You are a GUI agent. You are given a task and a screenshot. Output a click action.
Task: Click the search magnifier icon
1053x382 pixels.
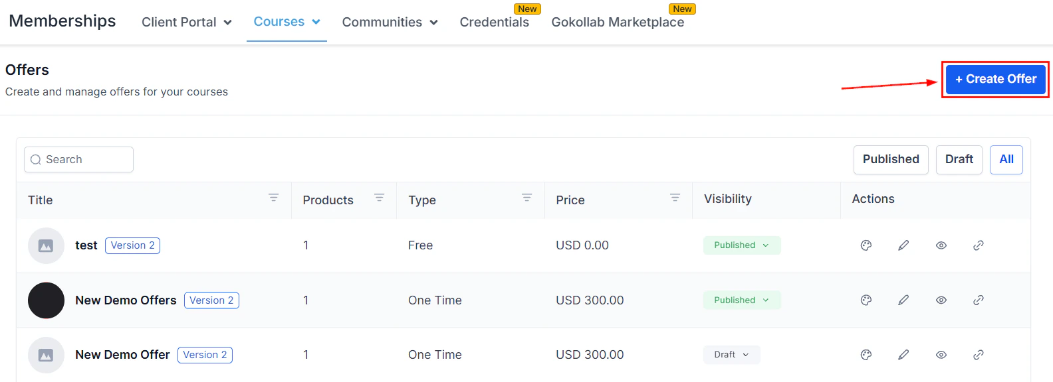click(x=36, y=160)
